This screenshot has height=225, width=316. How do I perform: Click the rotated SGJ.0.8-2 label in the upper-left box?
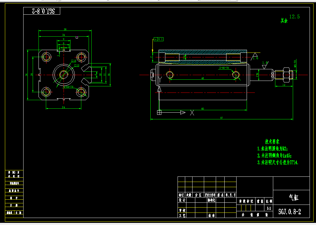click(x=43, y=11)
